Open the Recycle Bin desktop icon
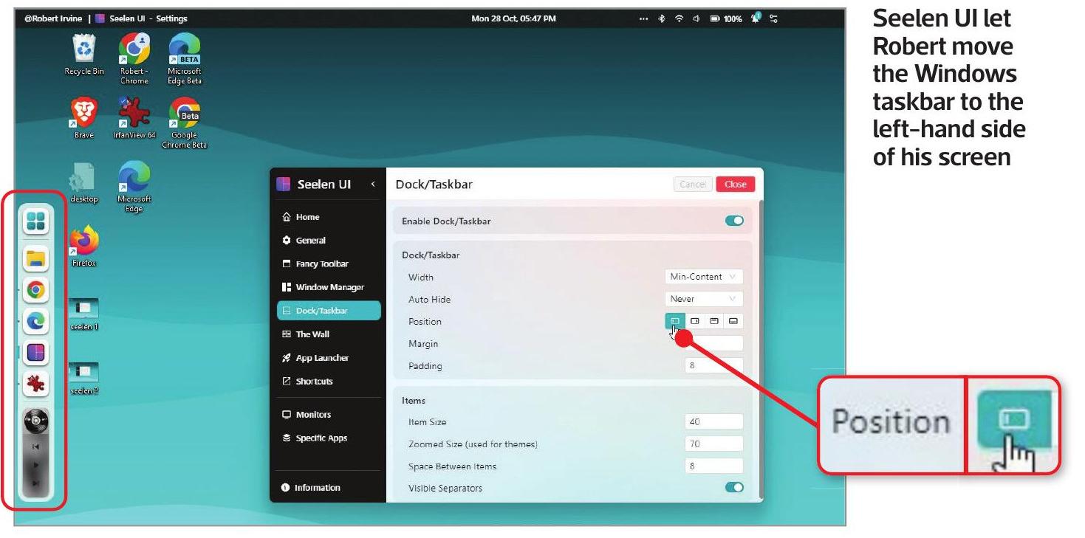 [x=83, y=55]
